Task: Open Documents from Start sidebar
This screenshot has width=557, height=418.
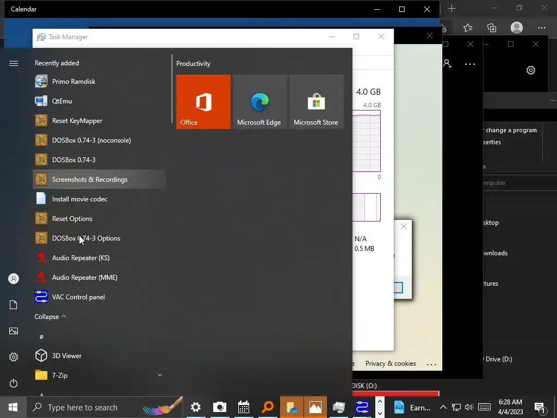Action: [x=14, y=305]
